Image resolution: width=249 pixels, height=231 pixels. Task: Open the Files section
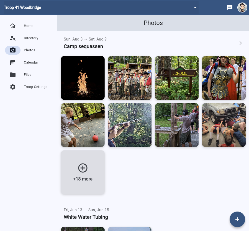27,74
